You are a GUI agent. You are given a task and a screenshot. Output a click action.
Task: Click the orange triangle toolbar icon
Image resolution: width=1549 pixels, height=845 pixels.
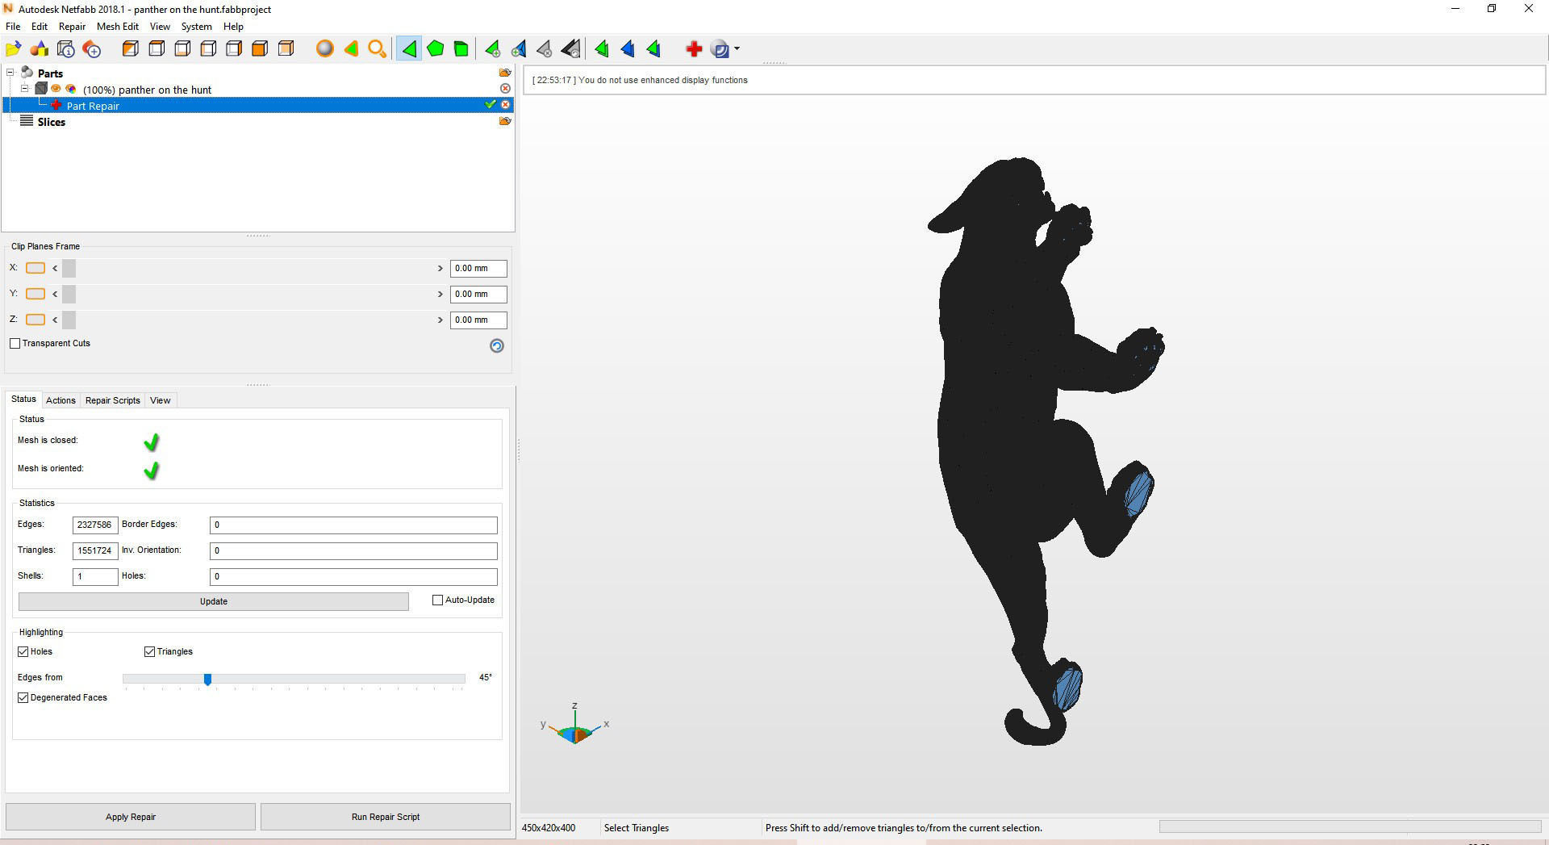point(351,49)
